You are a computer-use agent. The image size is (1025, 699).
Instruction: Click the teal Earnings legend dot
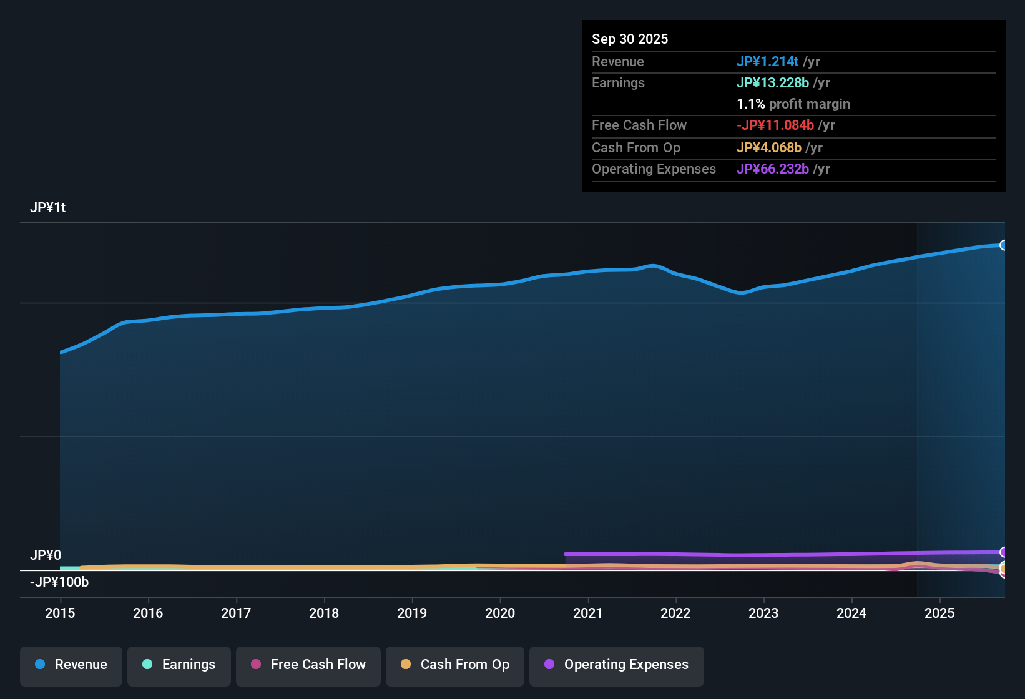point(147,665)
